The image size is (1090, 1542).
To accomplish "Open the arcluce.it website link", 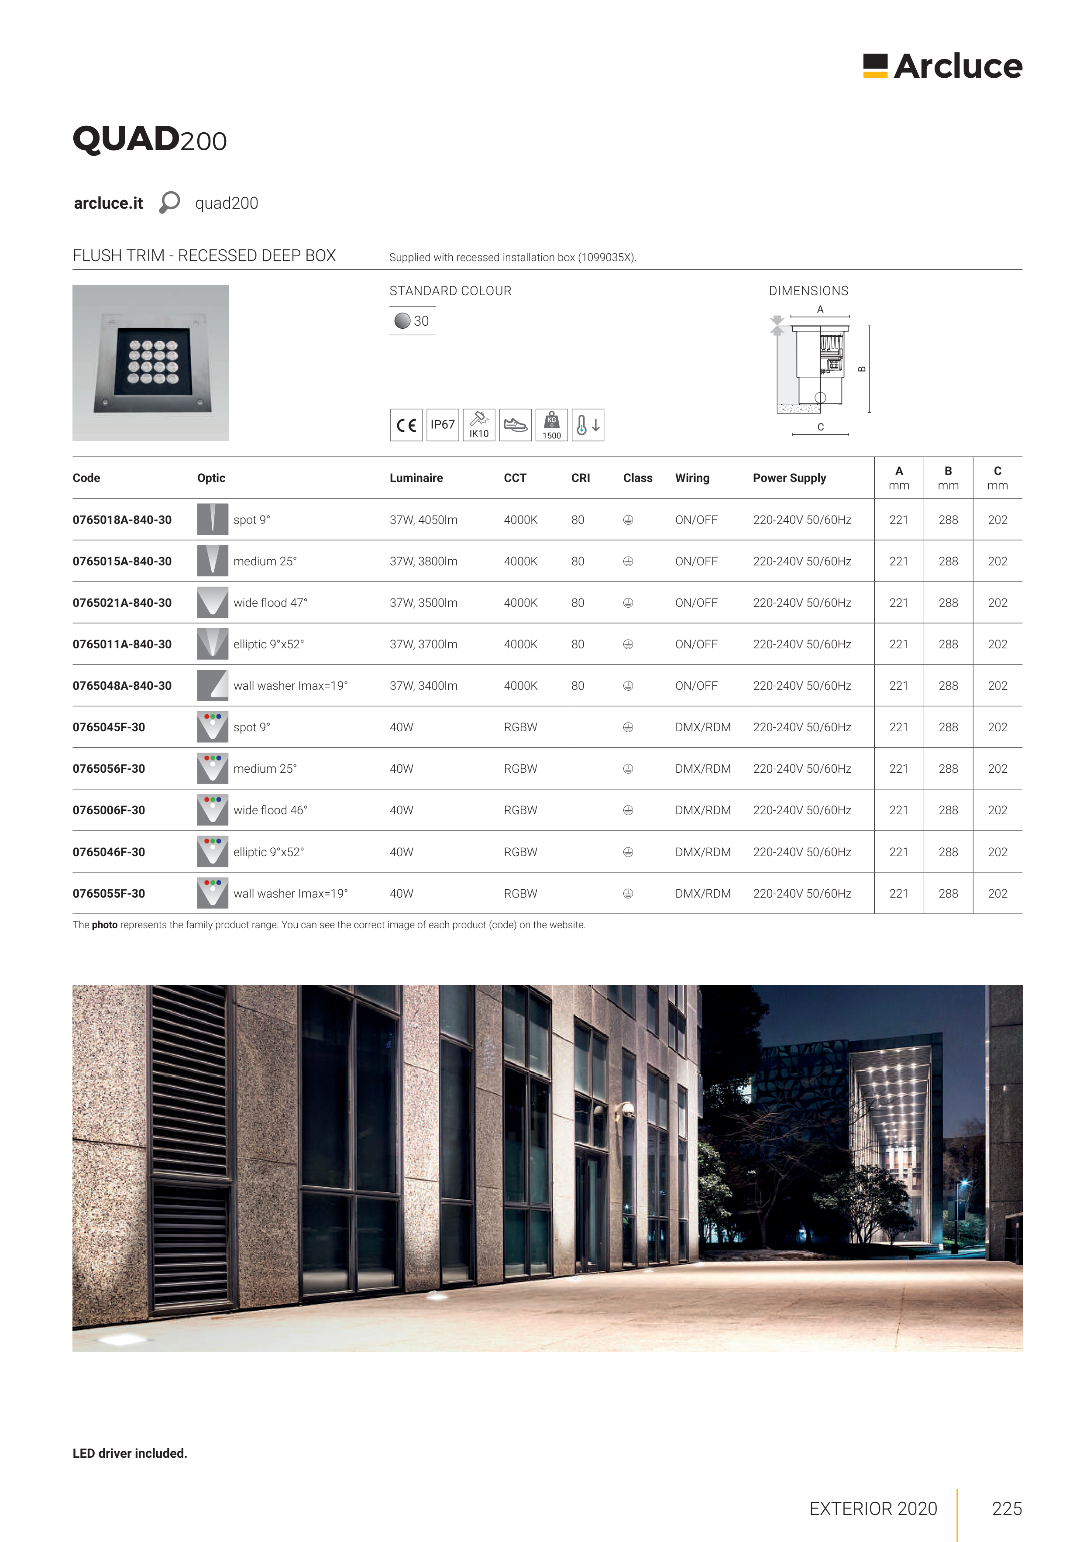I will click(108, 203).
